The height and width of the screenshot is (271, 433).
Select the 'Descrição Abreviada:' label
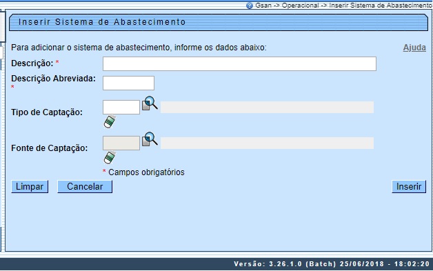click(x=53, y=79)
